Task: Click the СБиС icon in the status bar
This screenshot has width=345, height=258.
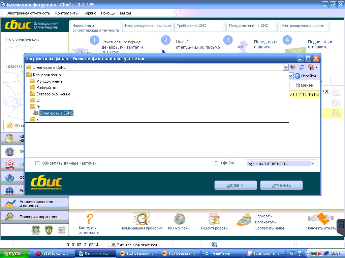Action: [x=214, y=245]
